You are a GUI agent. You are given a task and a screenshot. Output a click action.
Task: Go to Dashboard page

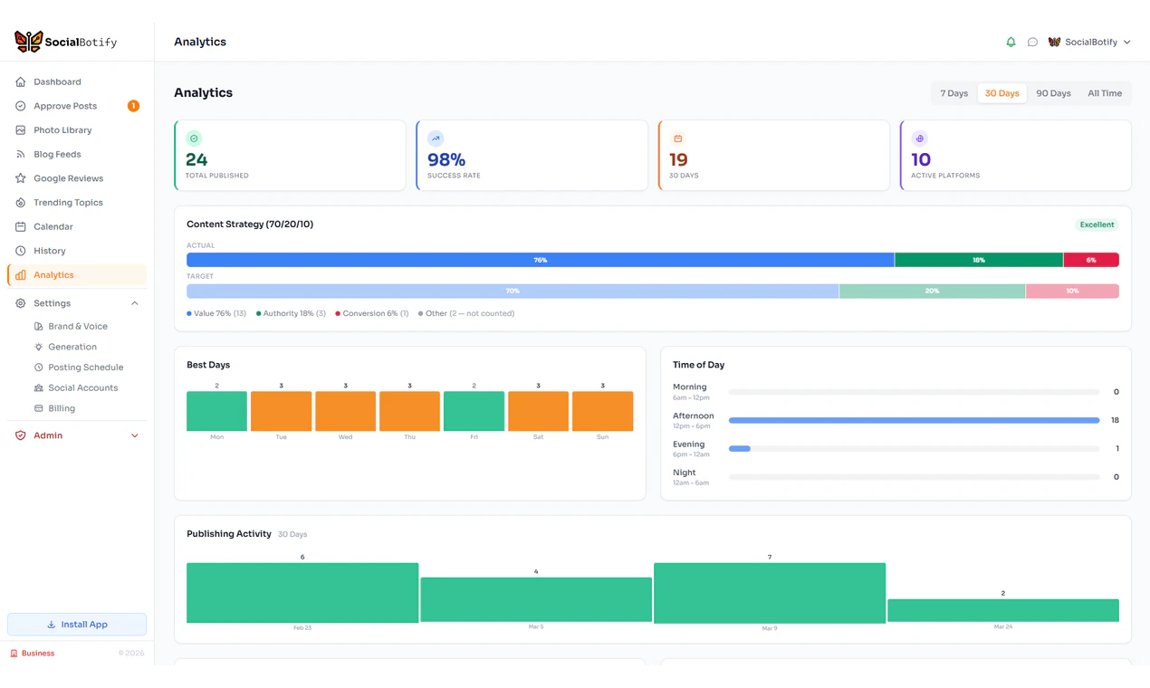(x=77, y=81)
